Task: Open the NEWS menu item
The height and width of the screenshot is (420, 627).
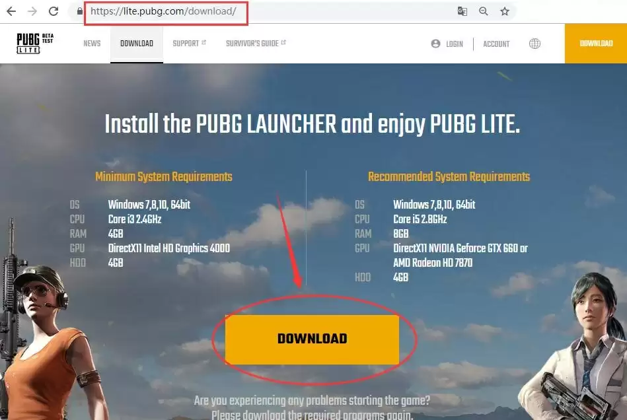Action: pyautogui.click(x=92, y=44)
